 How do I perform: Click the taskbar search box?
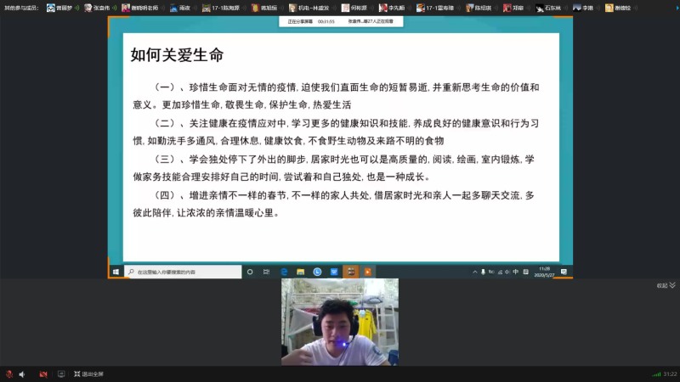[183, 272]
